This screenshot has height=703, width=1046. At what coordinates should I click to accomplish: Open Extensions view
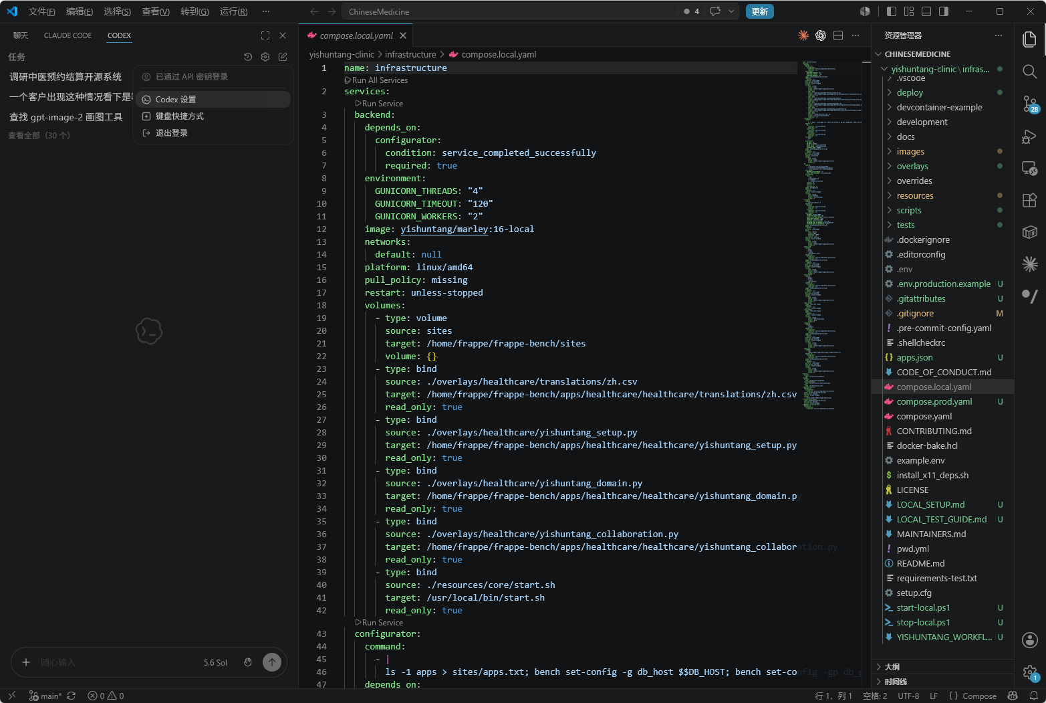pyautogui.click(x=1030, y=200)
